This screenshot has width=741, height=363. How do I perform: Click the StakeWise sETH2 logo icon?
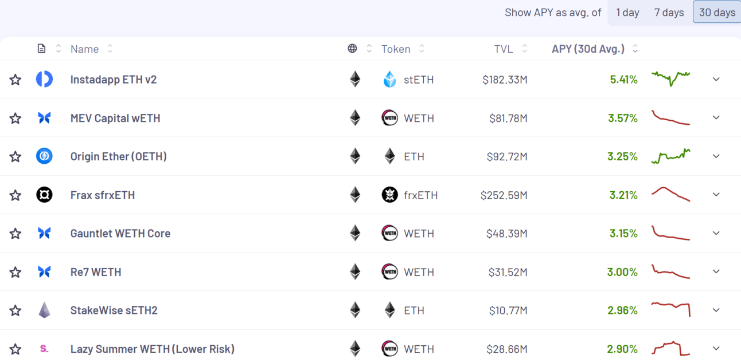click(x=44, y=310)
